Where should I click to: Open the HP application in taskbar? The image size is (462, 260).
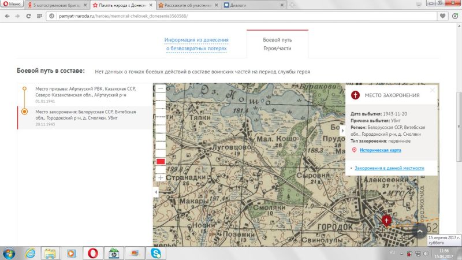[x=114, y=253]
